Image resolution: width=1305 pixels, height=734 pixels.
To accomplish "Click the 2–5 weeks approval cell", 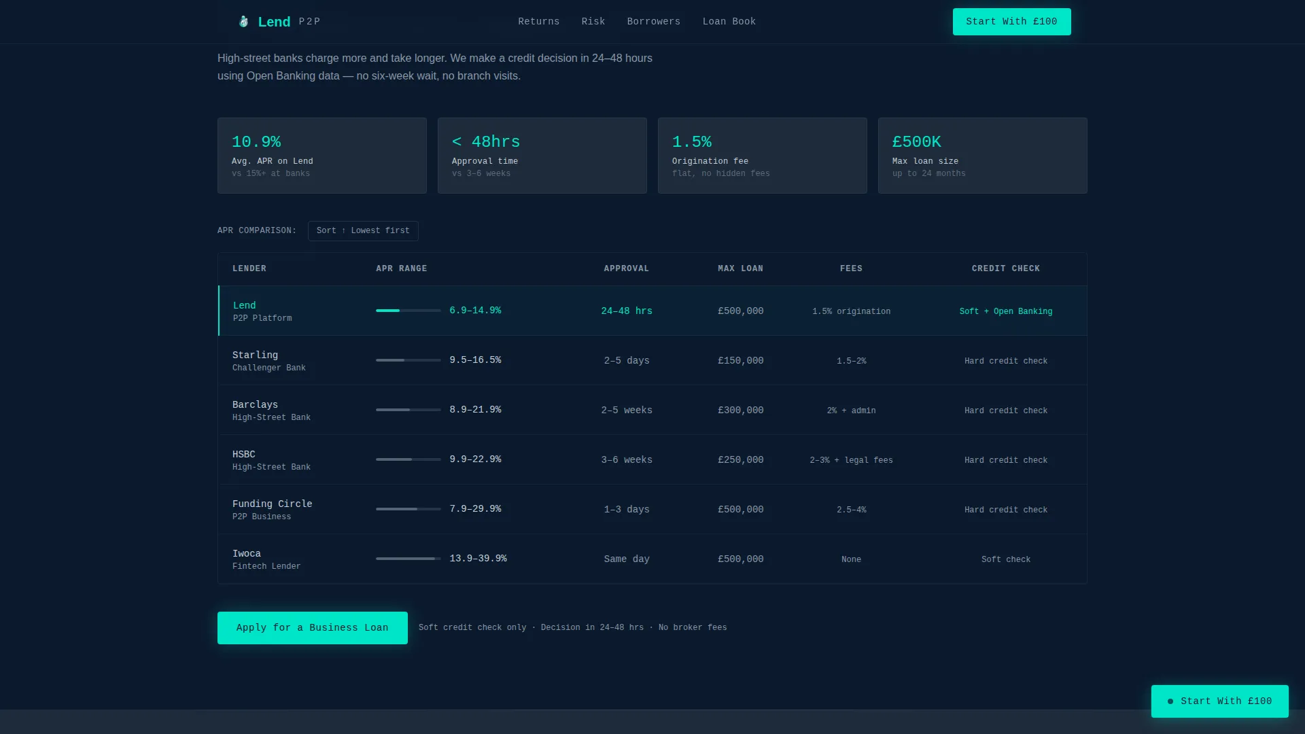I will point(627,410).
